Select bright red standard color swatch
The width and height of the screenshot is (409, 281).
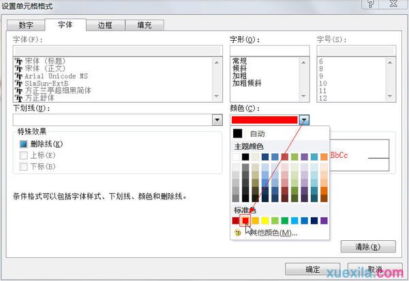[x=245, y=220]
